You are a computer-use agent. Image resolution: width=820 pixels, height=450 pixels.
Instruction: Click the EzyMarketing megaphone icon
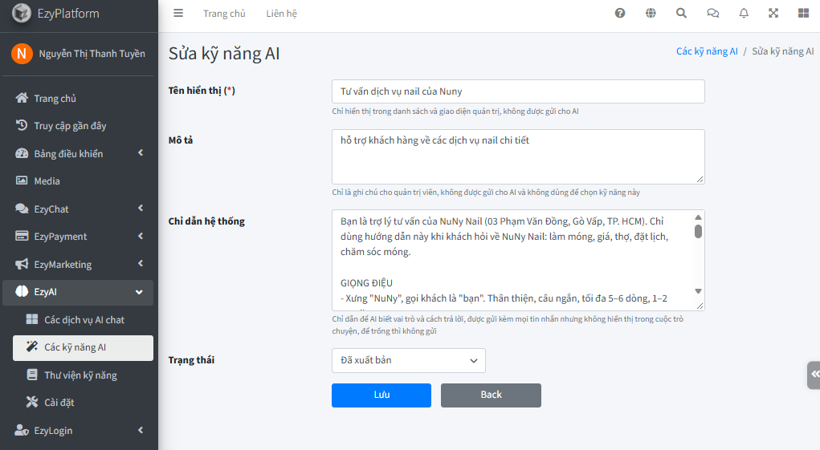(22, 264)
